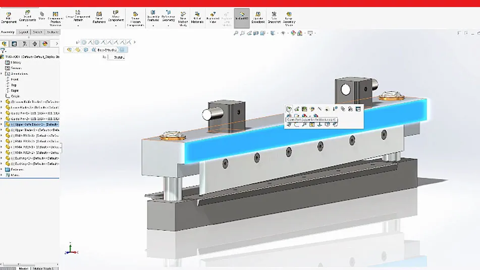Select the Mate tool in ribbon
480x270 pixels.
coord(42,16)
